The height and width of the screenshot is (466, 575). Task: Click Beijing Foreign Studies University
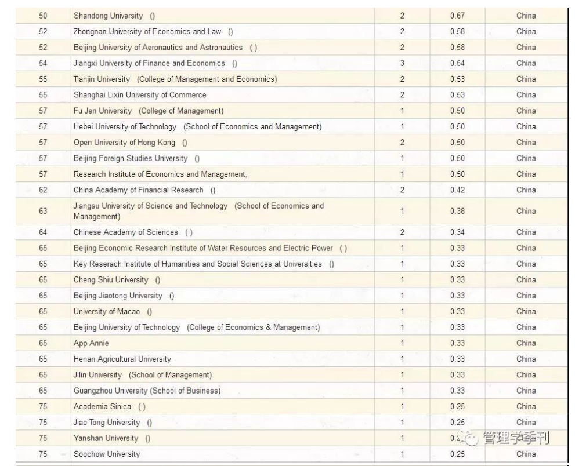coord(136,158)
